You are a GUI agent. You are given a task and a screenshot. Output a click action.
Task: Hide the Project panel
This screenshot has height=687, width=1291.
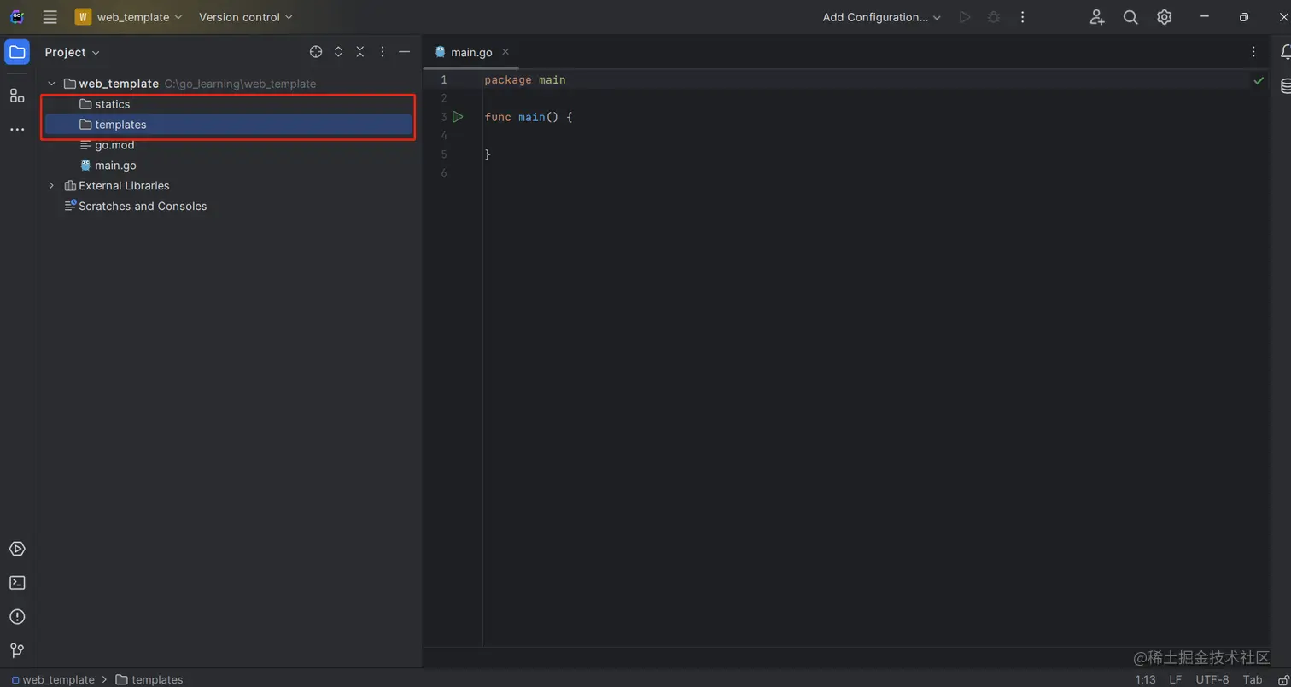click(405, 52)
